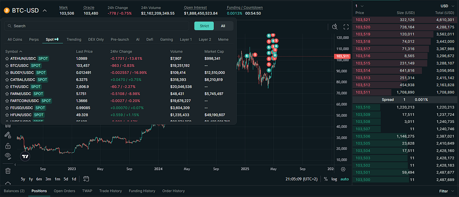Show the Balances (2) tab

click(x=14, y=191)
